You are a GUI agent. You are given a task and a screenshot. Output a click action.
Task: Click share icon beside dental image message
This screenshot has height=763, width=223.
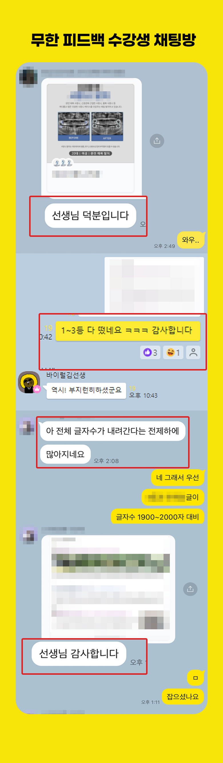coord(157,141)
